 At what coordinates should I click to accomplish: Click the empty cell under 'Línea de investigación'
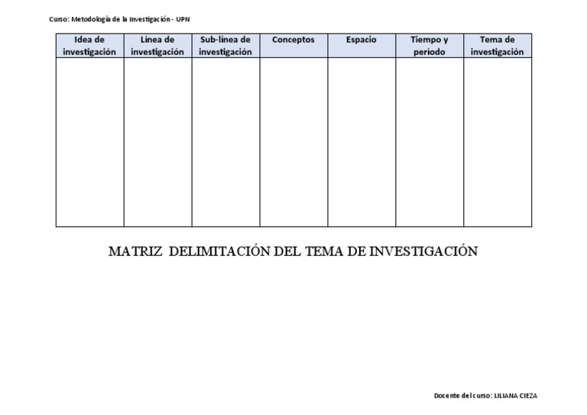(157, 142)
